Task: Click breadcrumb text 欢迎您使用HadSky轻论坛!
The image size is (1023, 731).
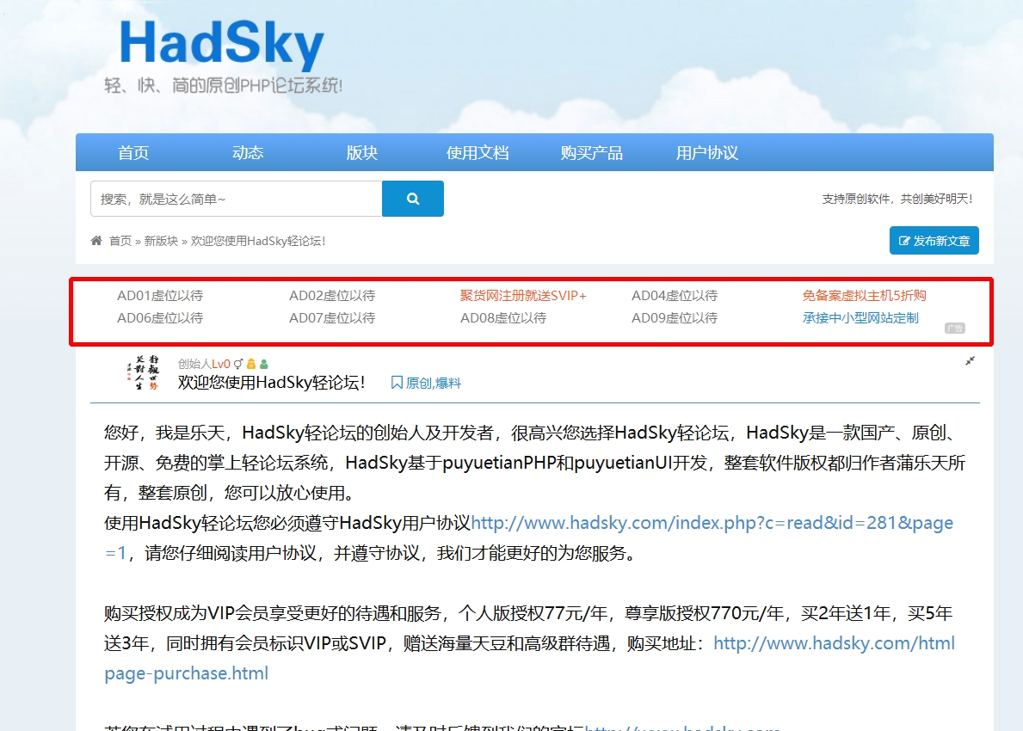Action: click(258, 241)
